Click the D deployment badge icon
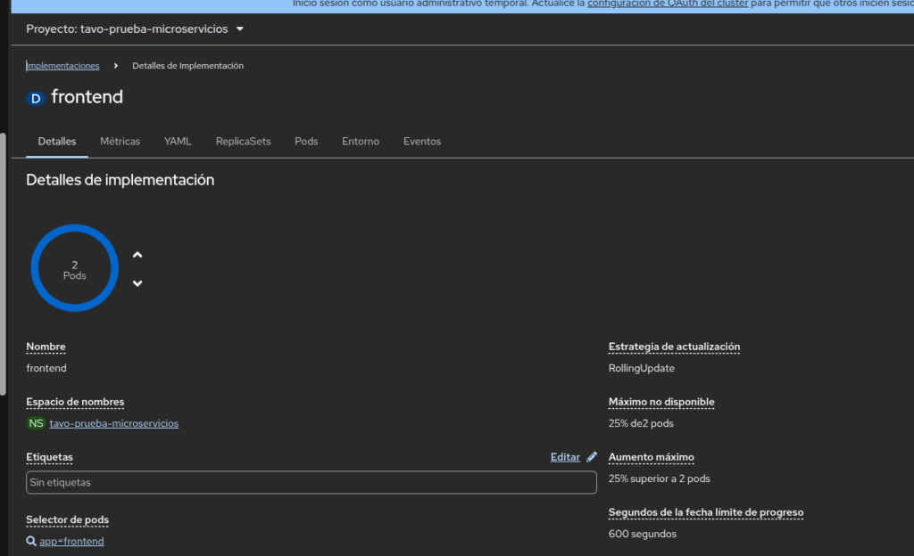 click(x=36, y=98)
